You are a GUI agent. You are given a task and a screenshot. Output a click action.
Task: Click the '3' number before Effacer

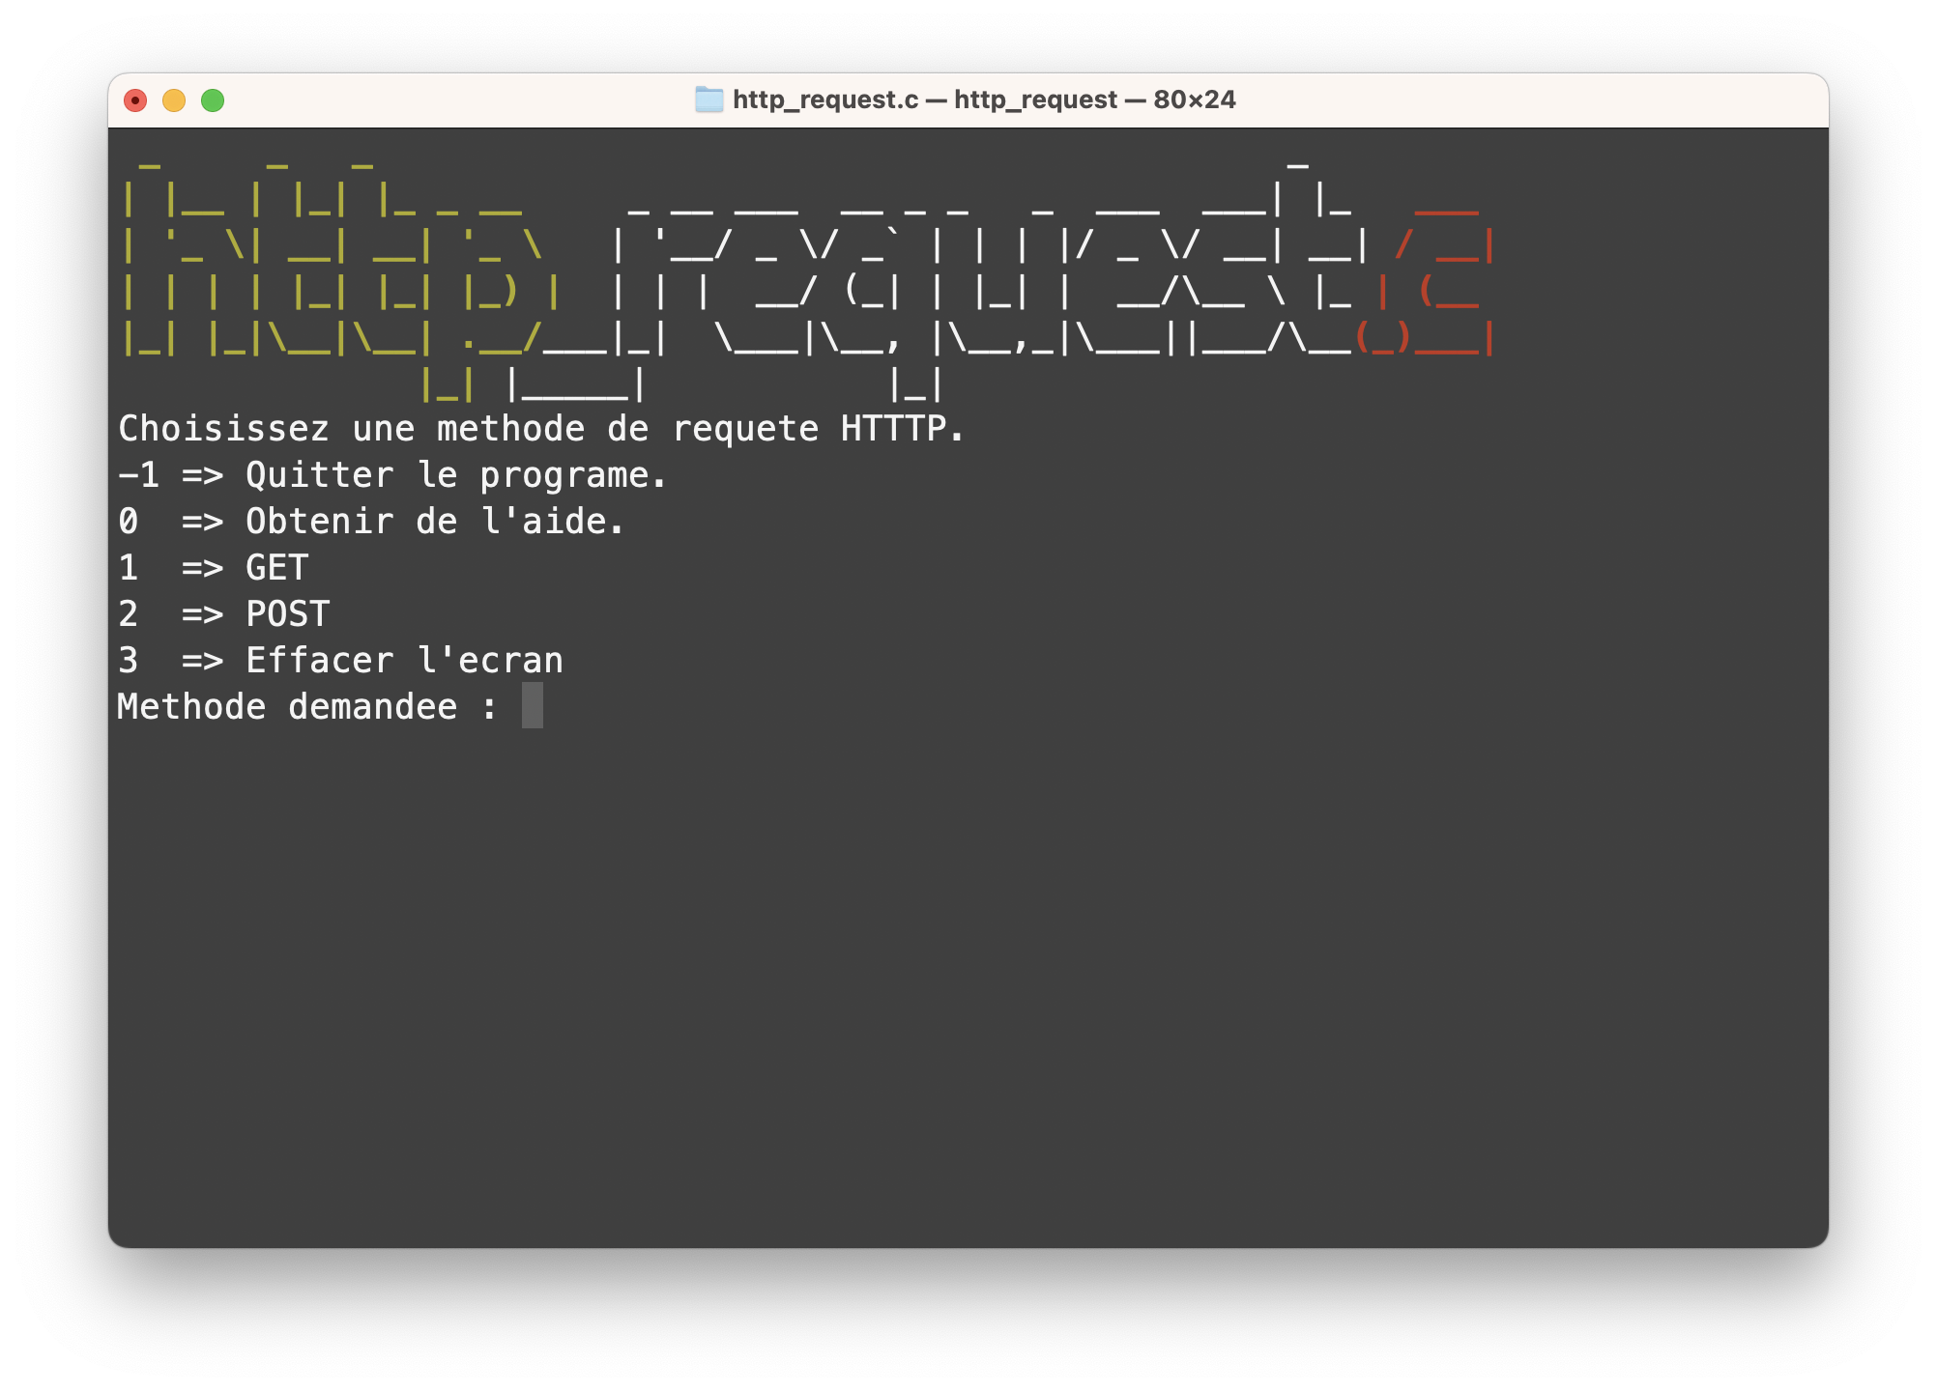[x=129, y=661]
